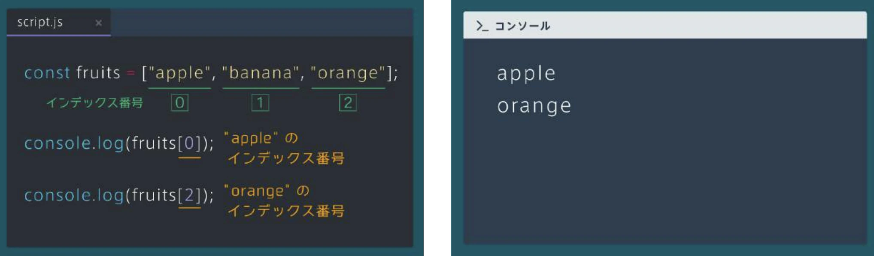Click the apple output in console
The image size is (874, 256).
coord(526,73)
